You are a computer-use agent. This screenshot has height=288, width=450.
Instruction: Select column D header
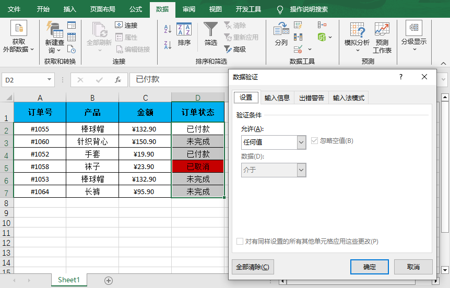pos(198,98)
